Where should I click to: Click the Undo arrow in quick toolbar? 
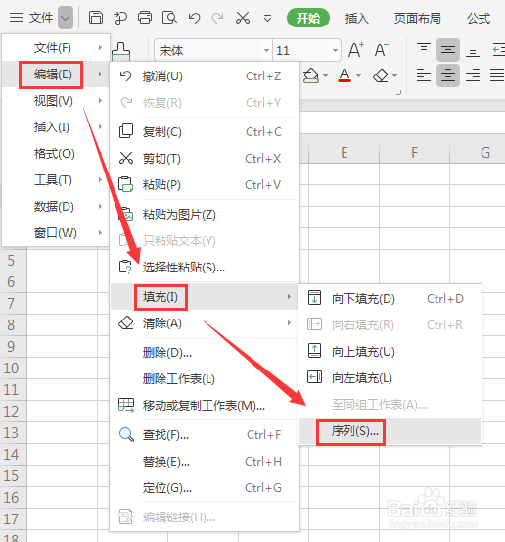(x=195, y=18)
